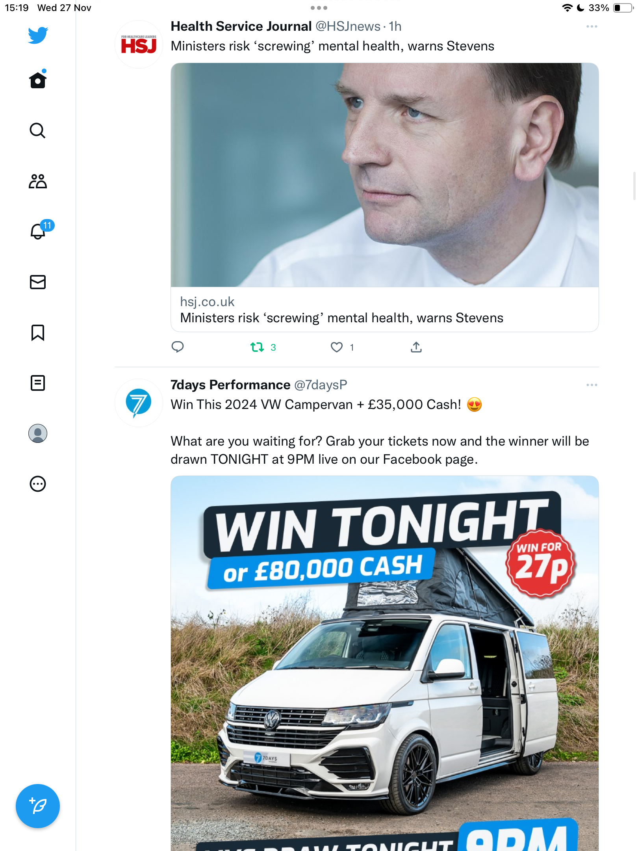Open the profile avatar in sidebar
The width and height of the screenshot is (638, 851).
(x=38, y=433)
